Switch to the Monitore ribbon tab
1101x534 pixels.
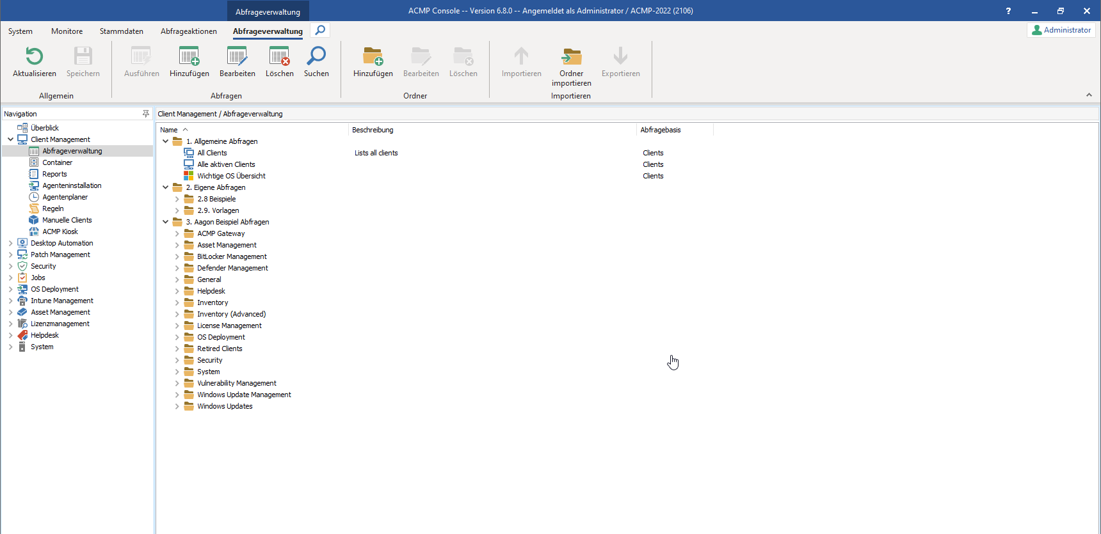point(67,31)
